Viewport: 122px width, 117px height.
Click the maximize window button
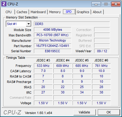(x=106, y=4)
